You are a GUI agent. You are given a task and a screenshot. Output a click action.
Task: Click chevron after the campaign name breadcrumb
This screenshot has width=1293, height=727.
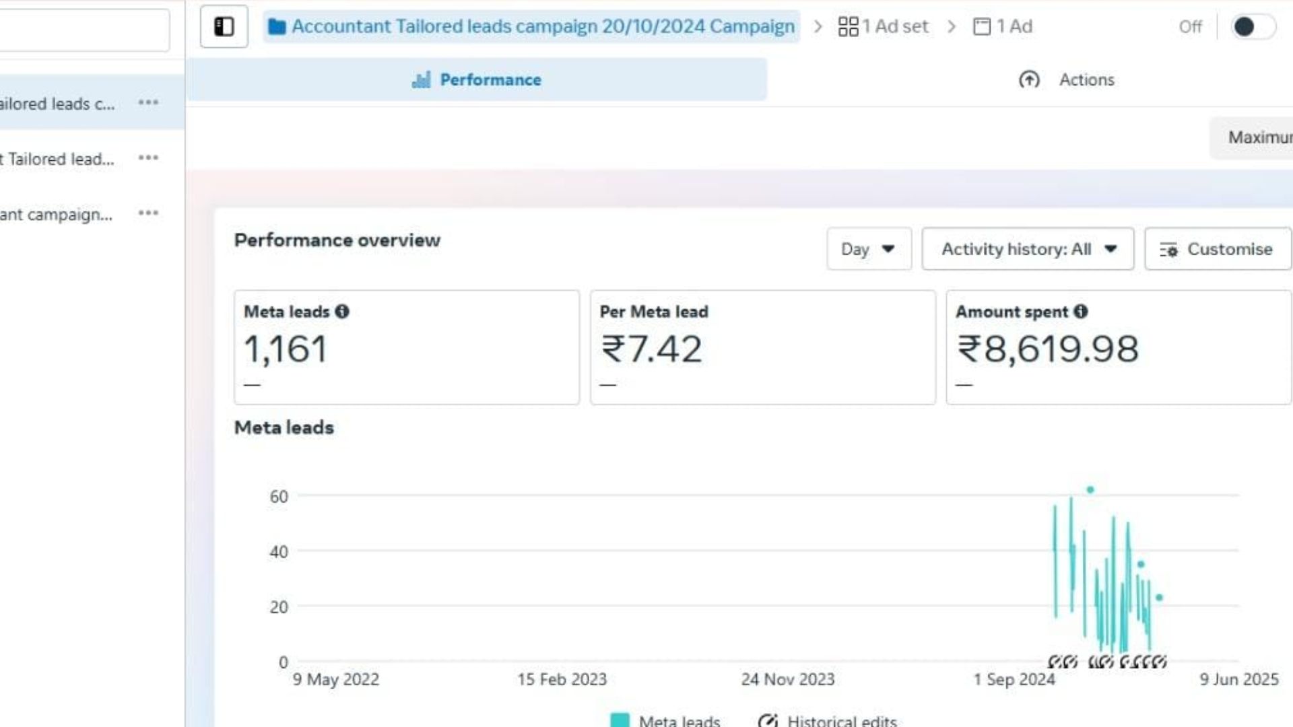818,26
